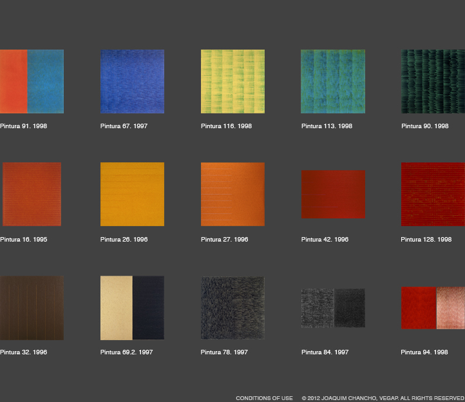Open the Conditions of Use link
The width and height of the screenshot is (465, 402).
coord(264,398)
